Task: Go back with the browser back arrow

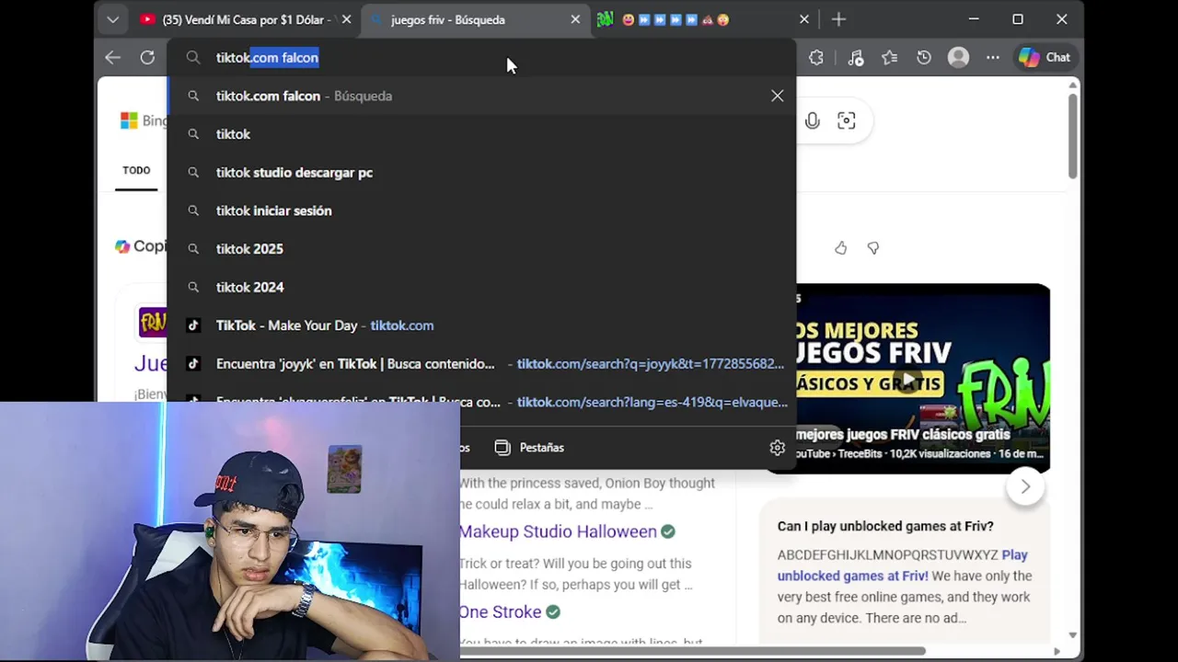Action: pyautogui.click(x=112, y=57)
